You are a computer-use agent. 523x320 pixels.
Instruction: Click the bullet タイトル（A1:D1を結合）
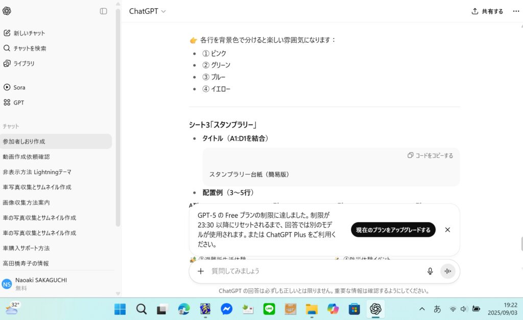coord(235,138)
